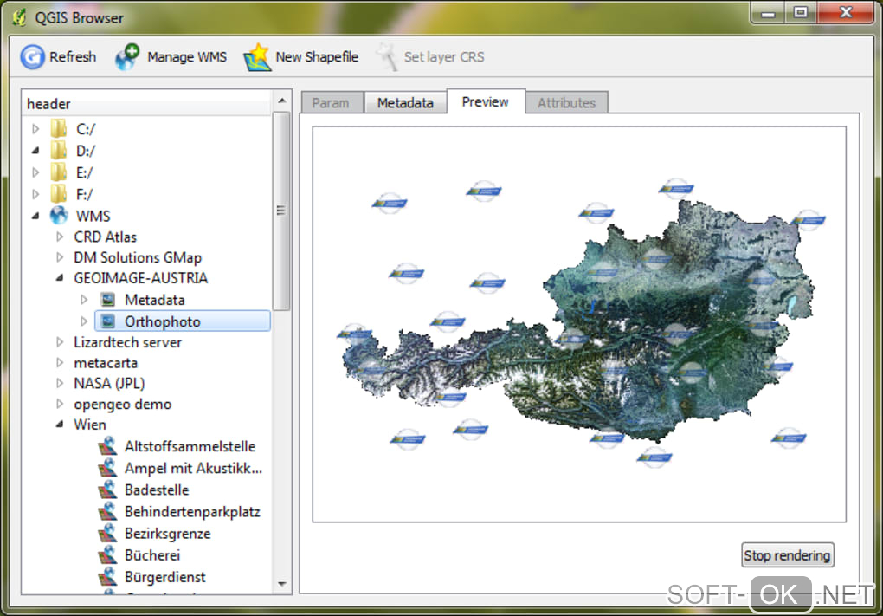Switch to the Param tab
This screenshot has width=883, height=616.
coord(332,102)
